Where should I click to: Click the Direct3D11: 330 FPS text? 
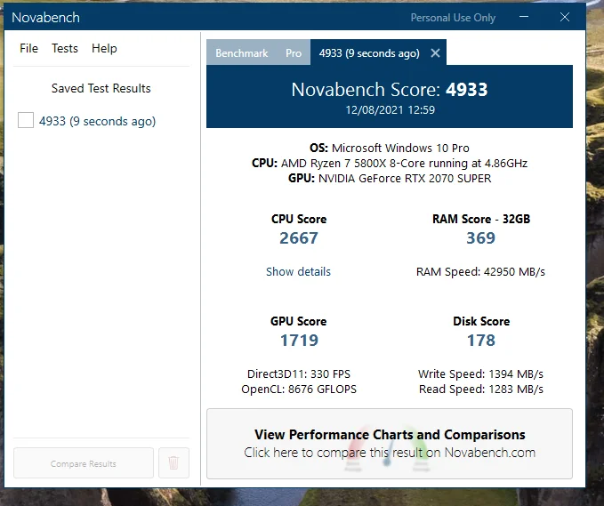tap(299, 373)
